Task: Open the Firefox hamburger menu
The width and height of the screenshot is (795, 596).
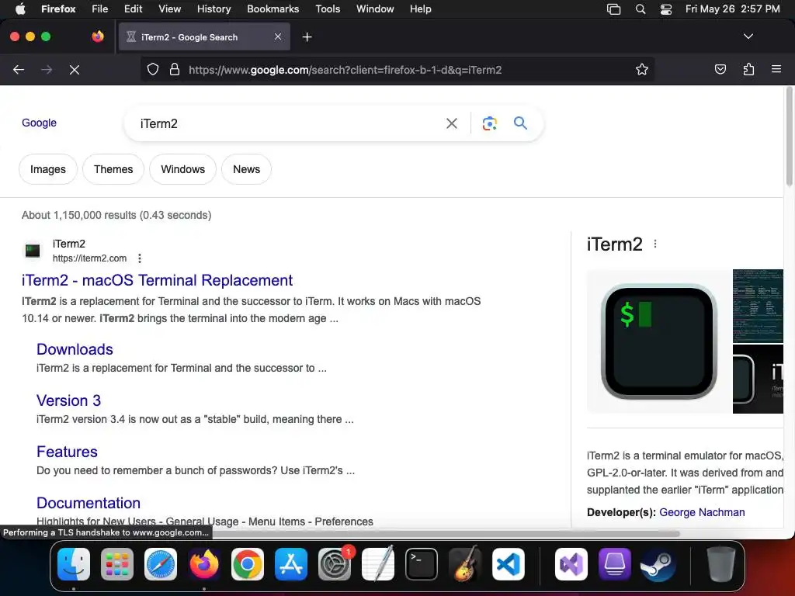Action: [x=776, y=69]
